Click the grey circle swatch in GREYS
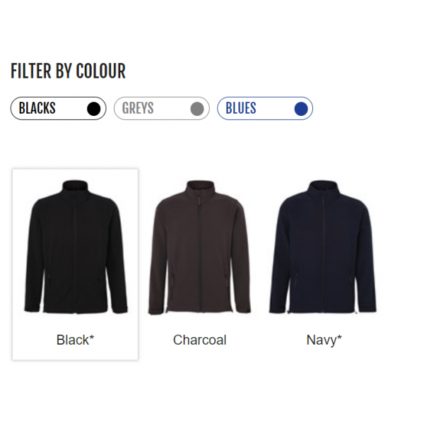 (x=197, y=109)
